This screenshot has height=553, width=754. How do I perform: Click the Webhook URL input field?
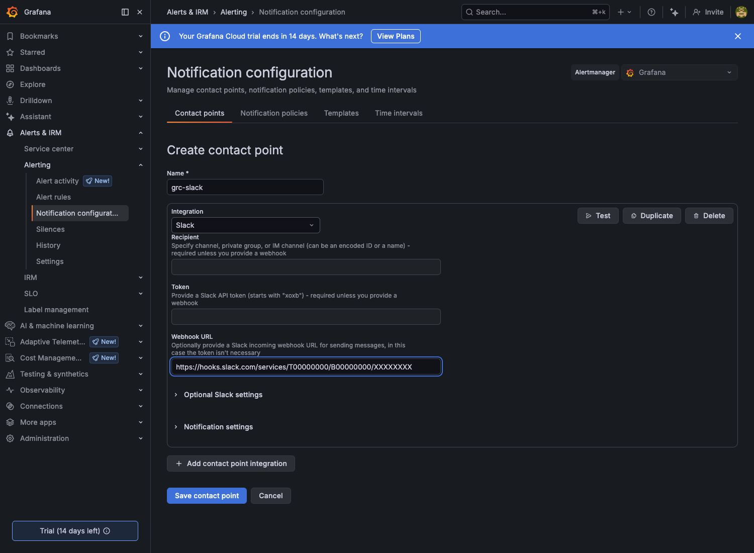coord(306,367)
